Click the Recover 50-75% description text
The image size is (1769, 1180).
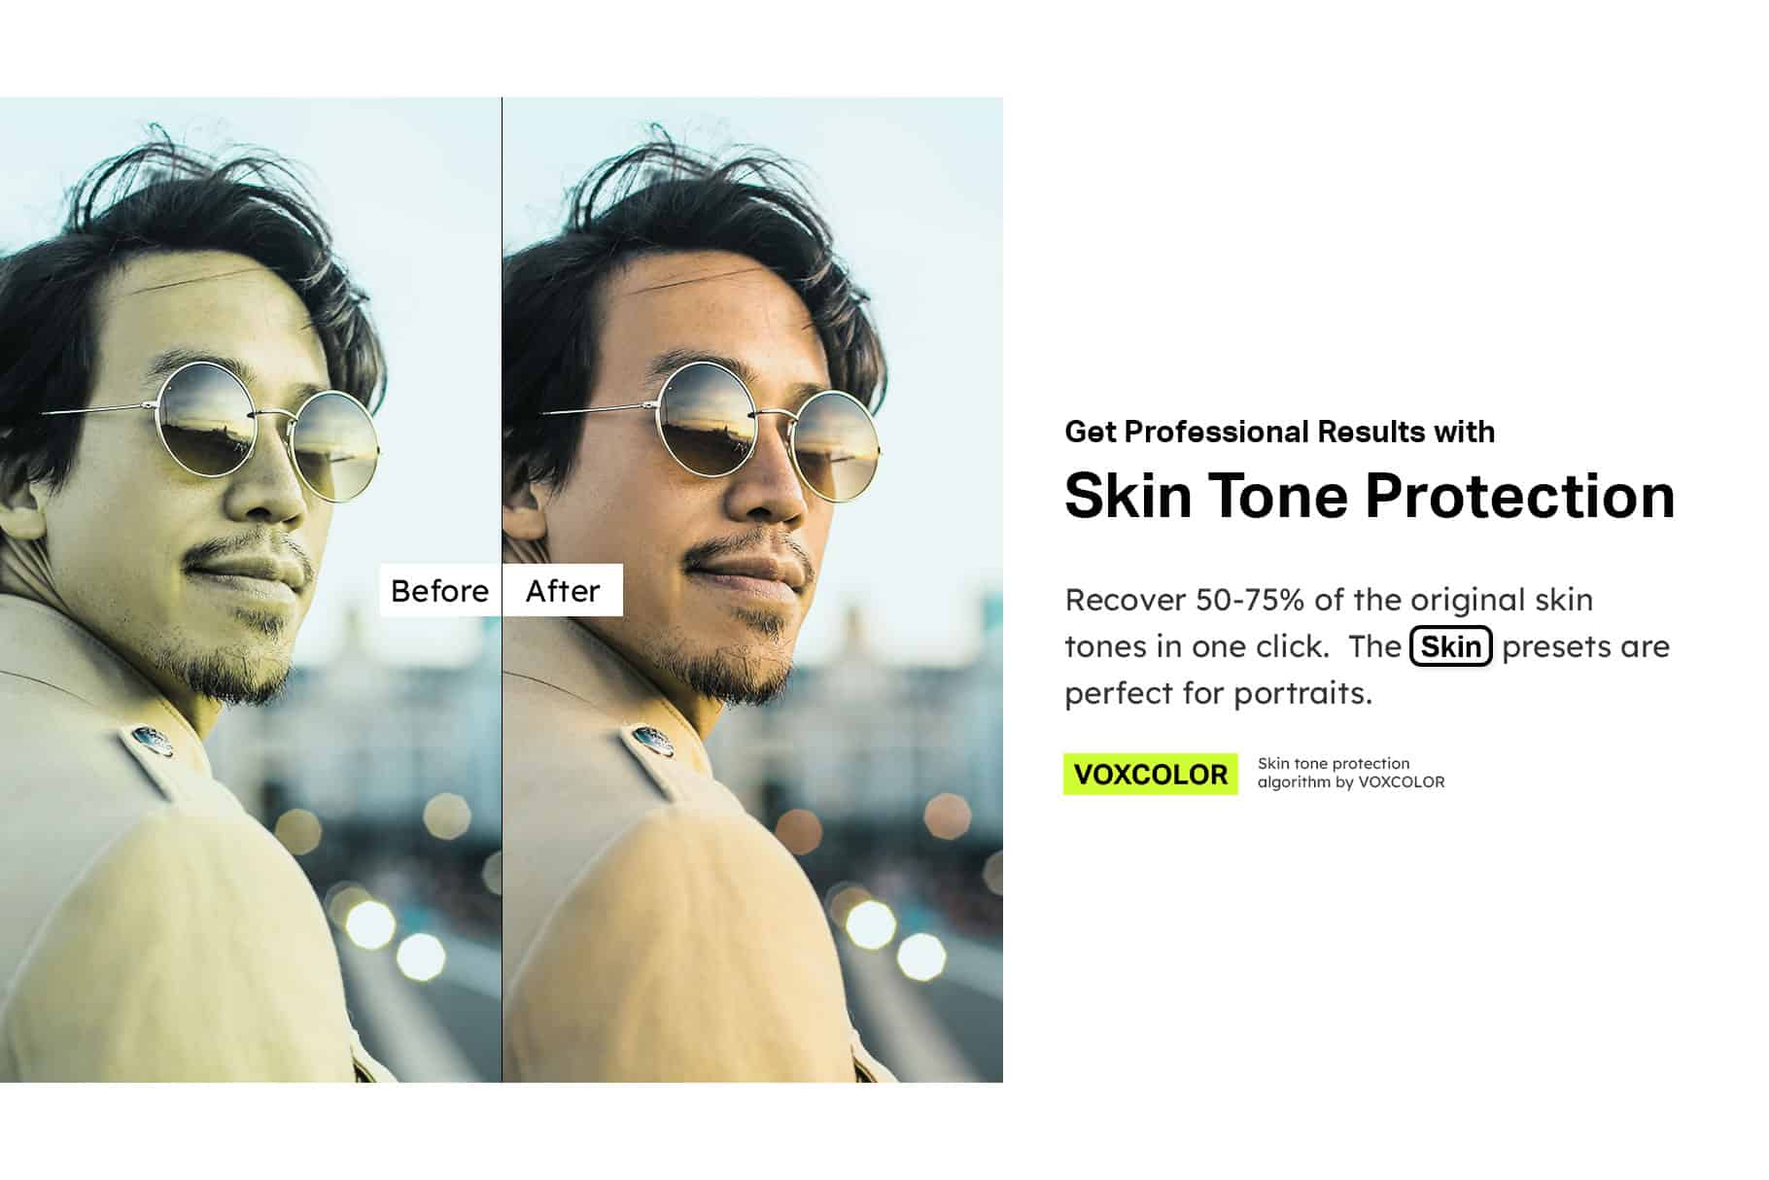pos(1367,646)
